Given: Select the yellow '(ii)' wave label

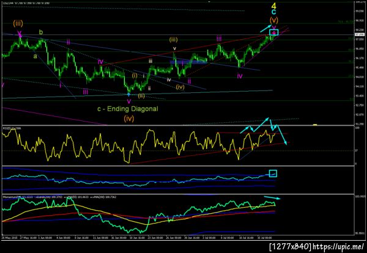Looking at the screenshot, I should (x=141, y=95).
